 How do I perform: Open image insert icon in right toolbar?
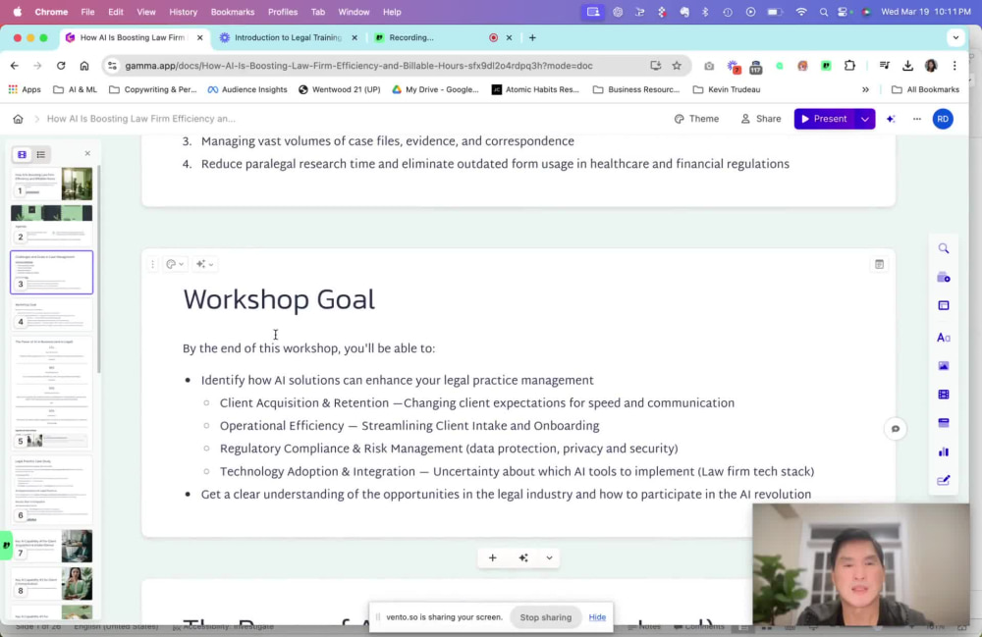tap(943, 365)
